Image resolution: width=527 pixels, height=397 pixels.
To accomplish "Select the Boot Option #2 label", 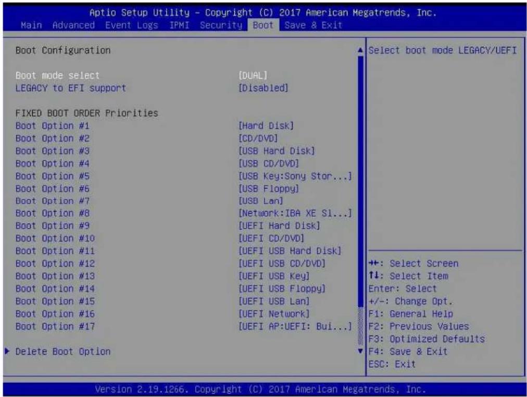I will tap(53, 139).
